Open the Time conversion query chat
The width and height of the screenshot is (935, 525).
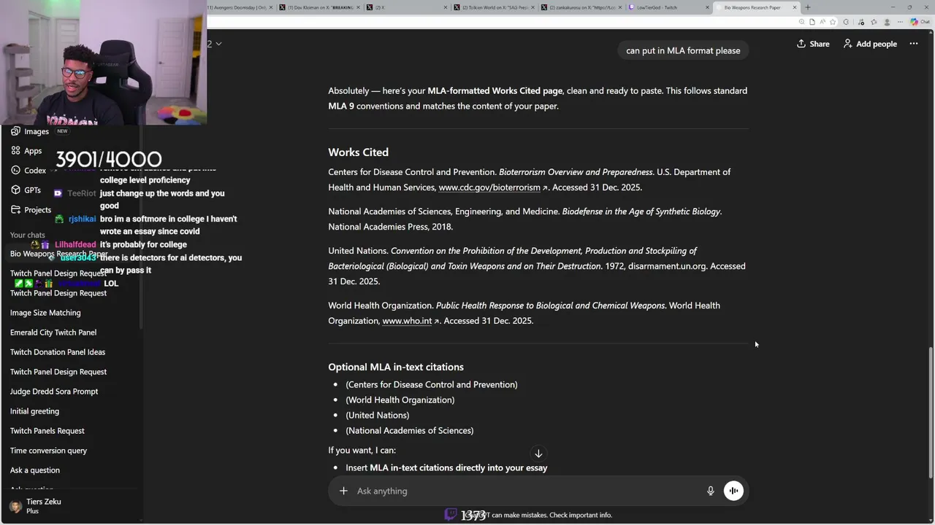pyautogui.click(x=48, y=451)
